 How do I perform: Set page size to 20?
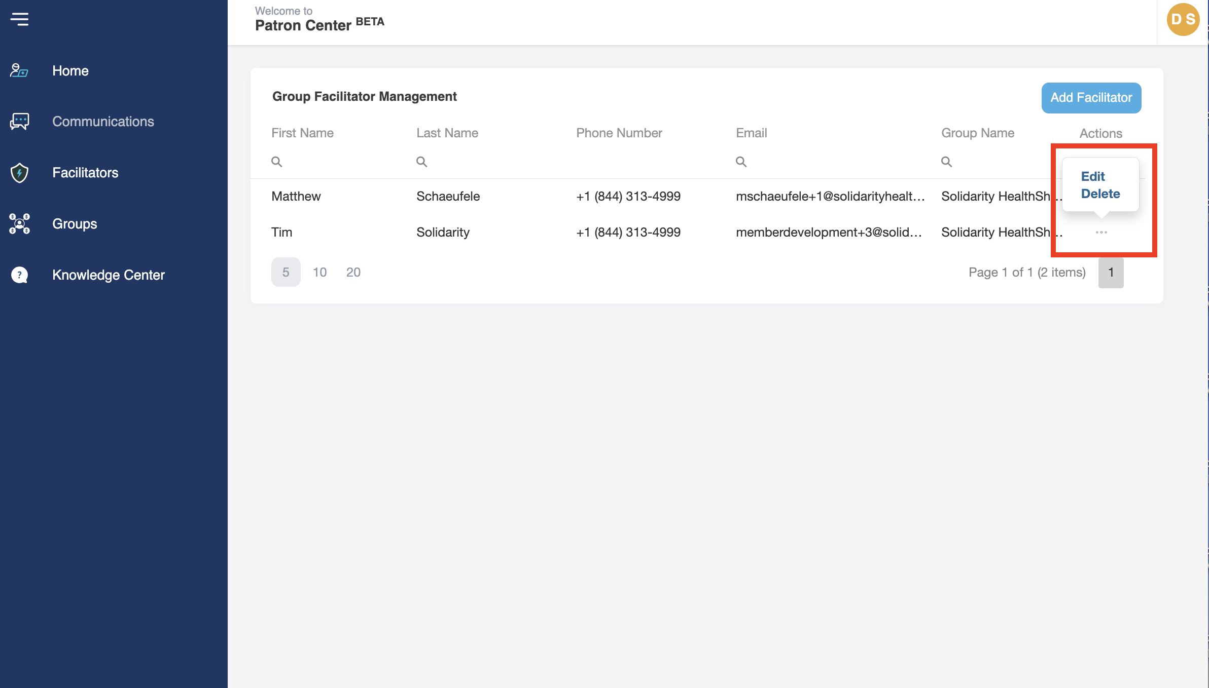pyautogui.click(x=353, y=273)
